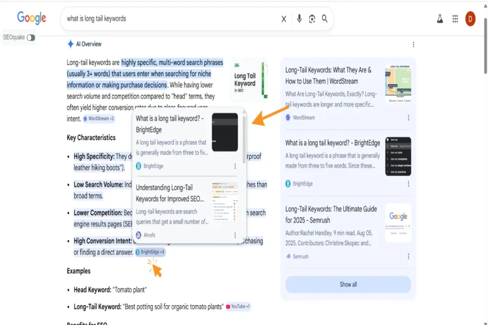Image resolution: width=488 pixels, height=325 pixels.
Task: Open popup result 'What is a long tail keyword? - BrightEdge'
Action: tap(170, 124)
